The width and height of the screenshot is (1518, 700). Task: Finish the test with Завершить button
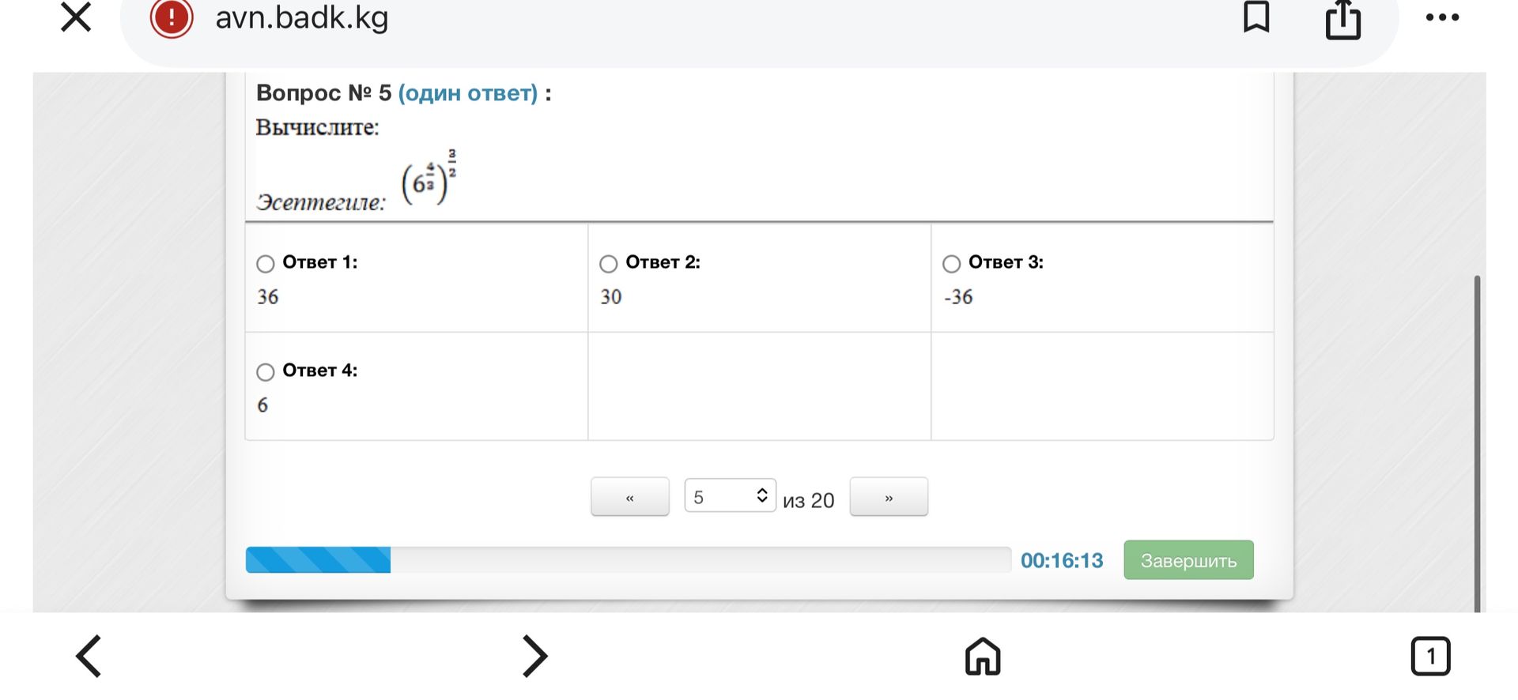tap(1188, 560)
